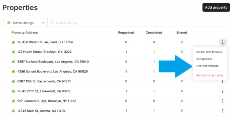This screenshot has width=233, height=121.
Task: Click the Requested column header
Action: click(126, 33)
